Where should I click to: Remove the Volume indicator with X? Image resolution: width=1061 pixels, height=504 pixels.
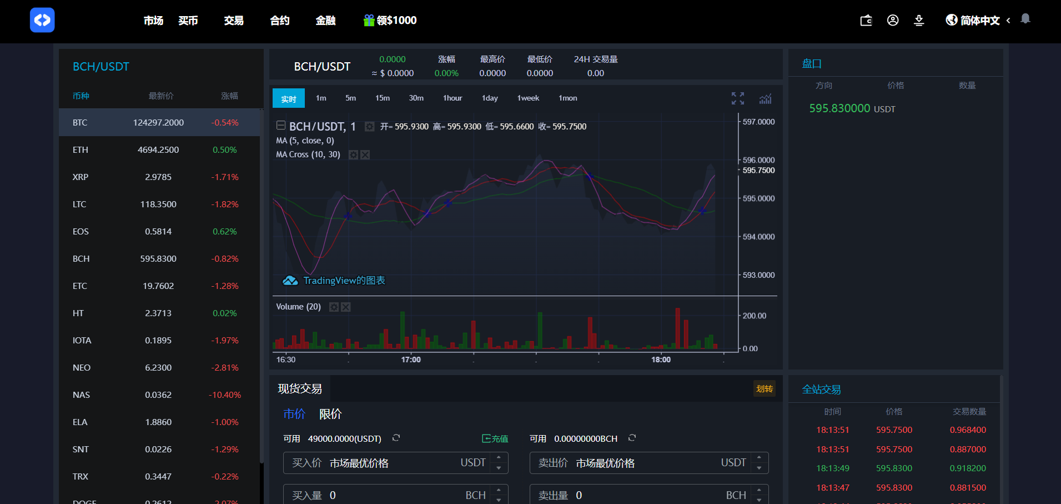(345, 307)
